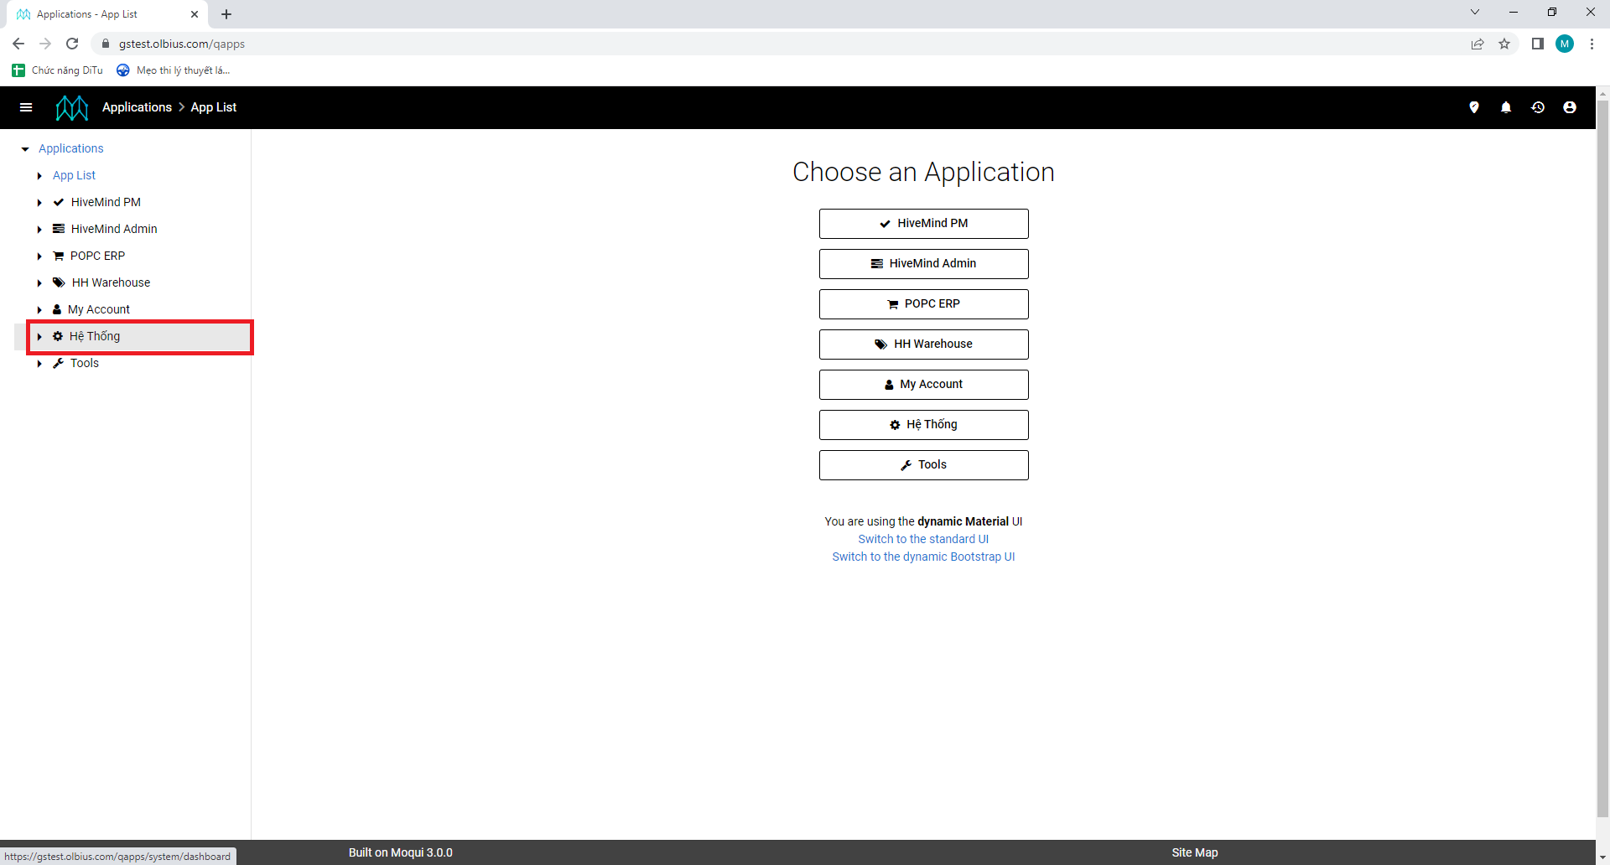The width and height of the screenshot is (1610, 865).
Task: Open the Site Map footer link
Action: 1195,852
